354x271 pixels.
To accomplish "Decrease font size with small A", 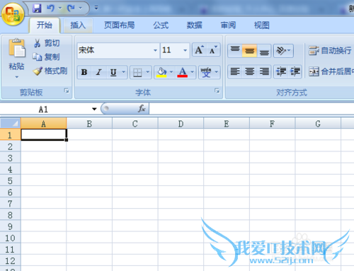I will pyautogui.click(x=213, y=50).
